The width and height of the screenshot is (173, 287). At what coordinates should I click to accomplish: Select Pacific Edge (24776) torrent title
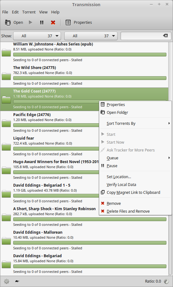(x=32, y=115)
